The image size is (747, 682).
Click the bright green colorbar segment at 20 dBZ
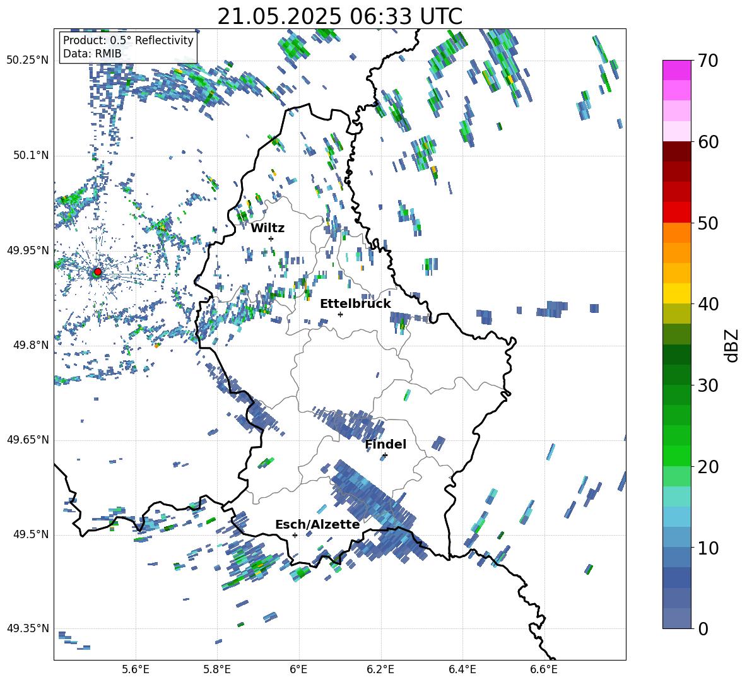point(676,456)
